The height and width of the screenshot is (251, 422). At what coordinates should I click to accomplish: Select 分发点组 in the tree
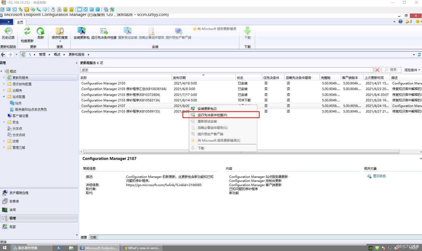pyautogui.click(x=19, y=135)
